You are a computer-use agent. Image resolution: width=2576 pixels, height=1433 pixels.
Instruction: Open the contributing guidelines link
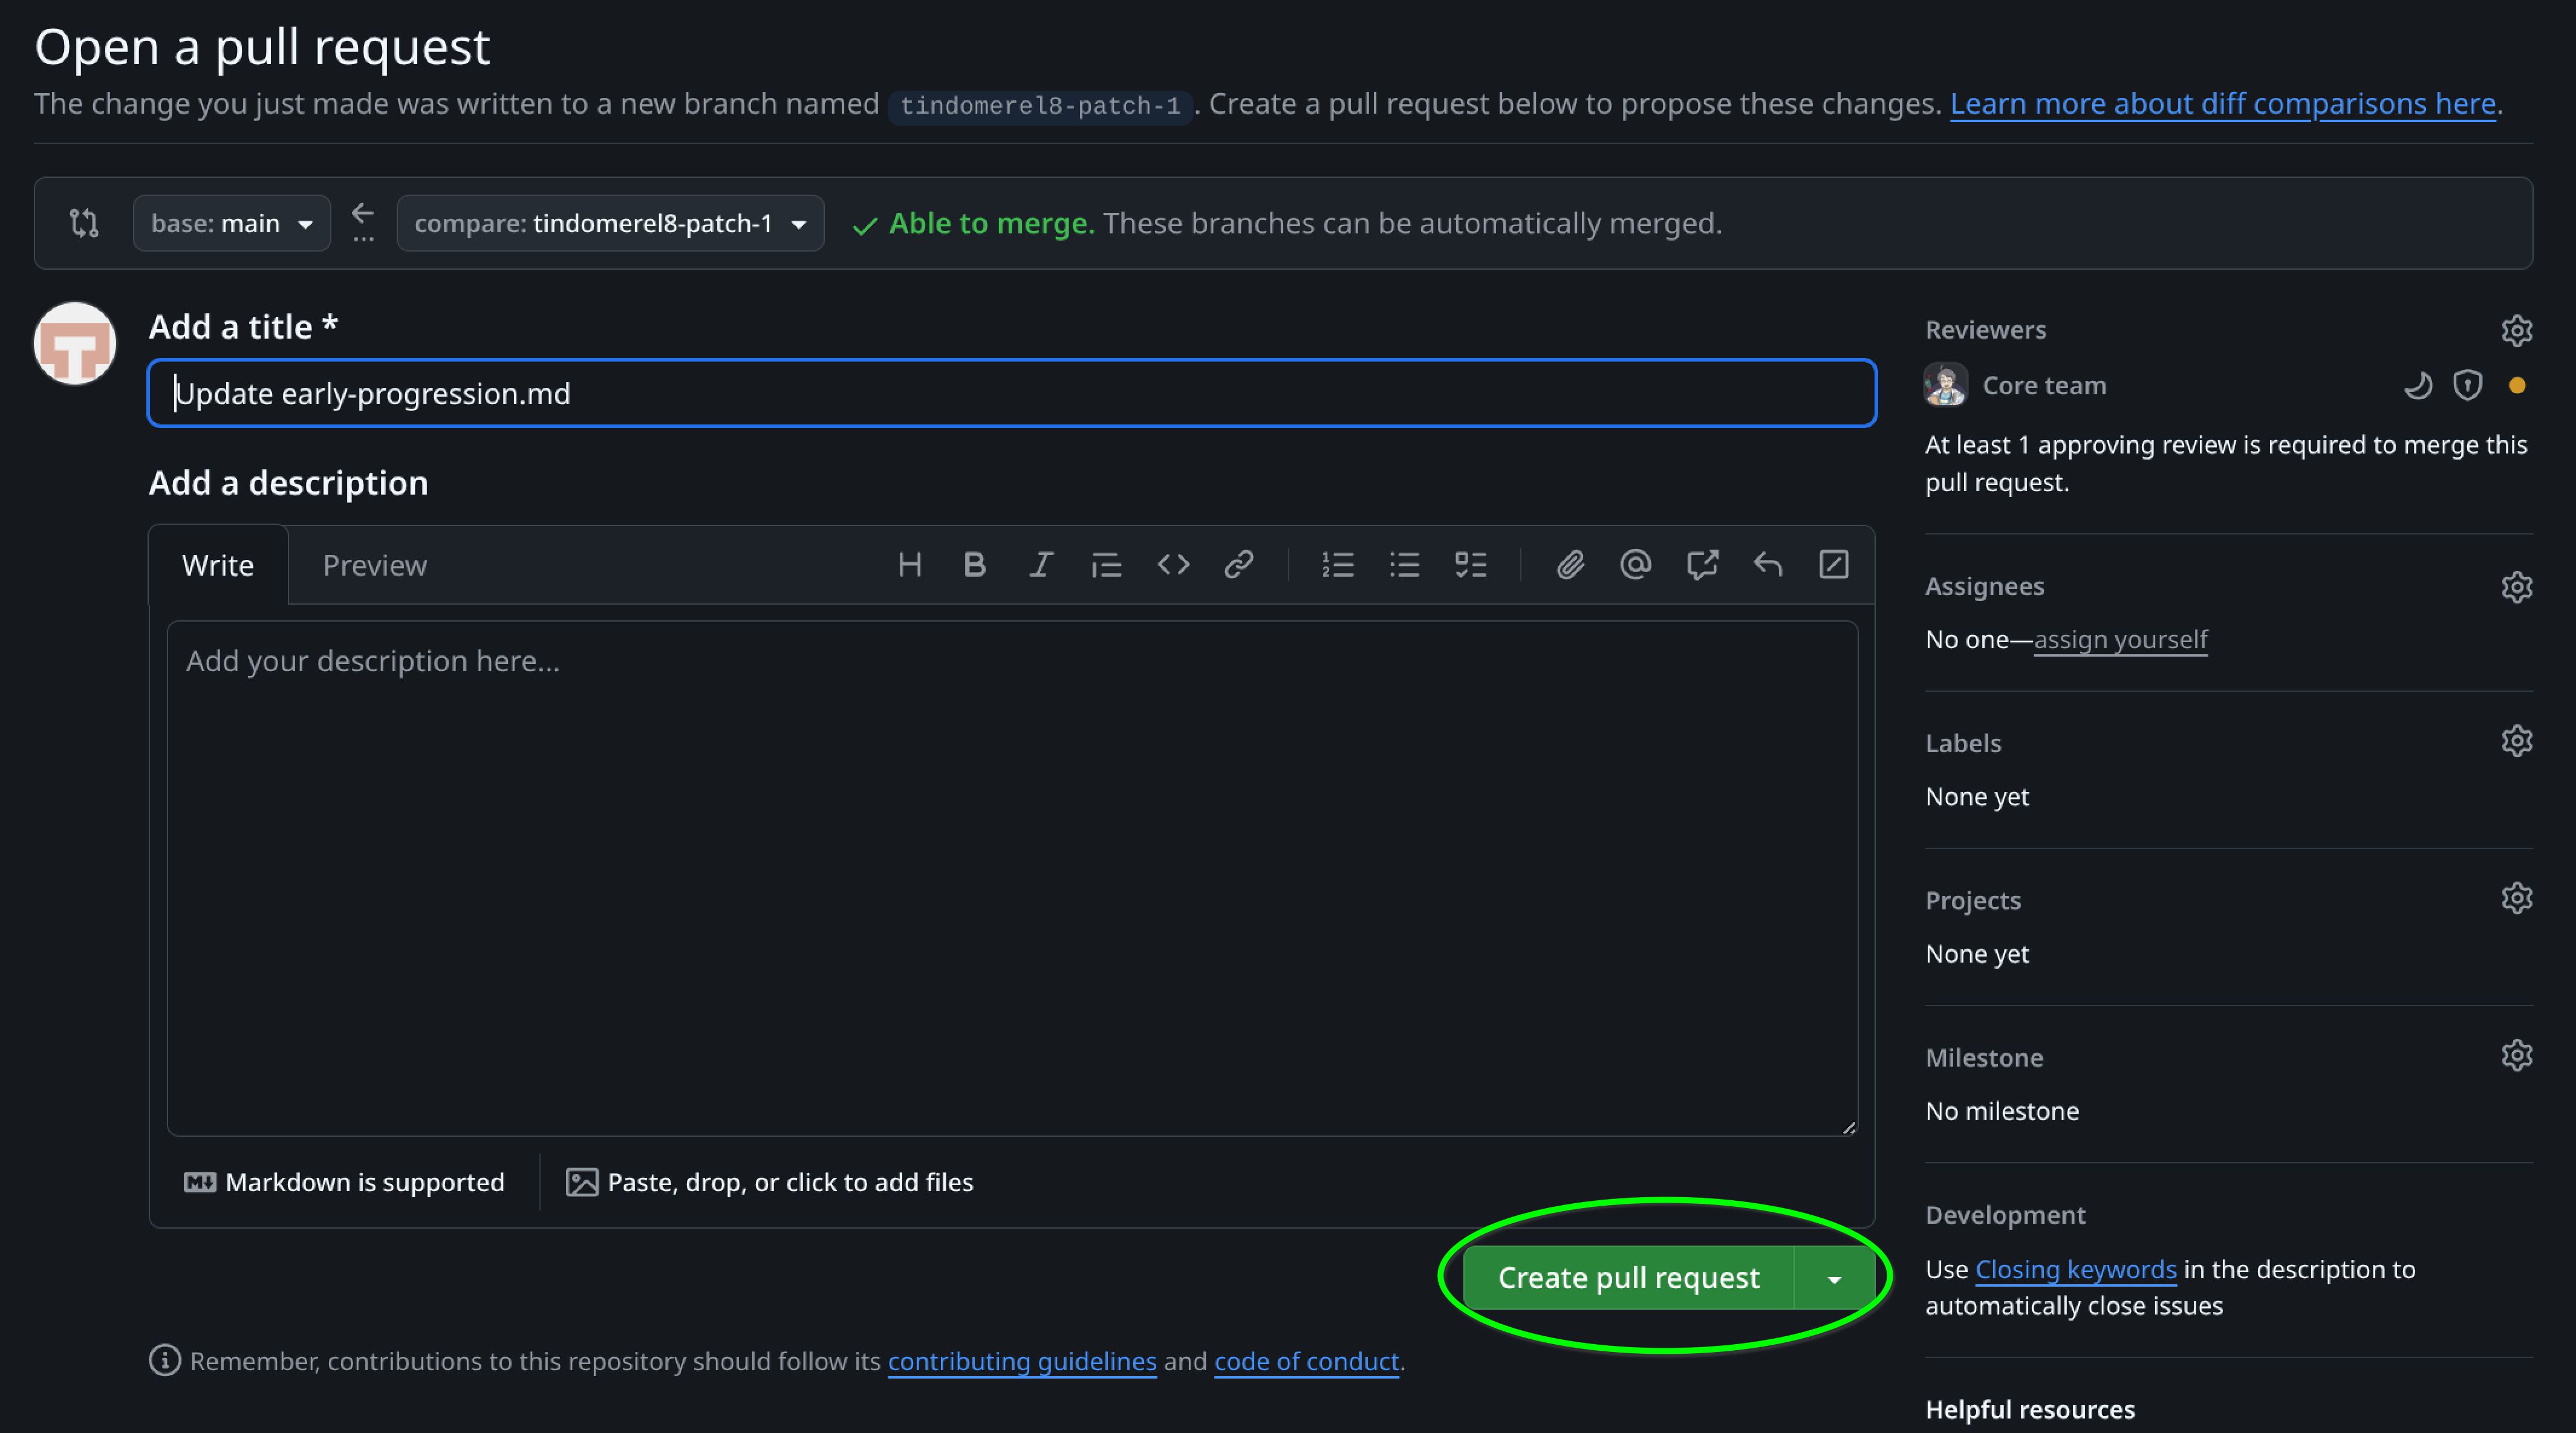[1022, 1361]
